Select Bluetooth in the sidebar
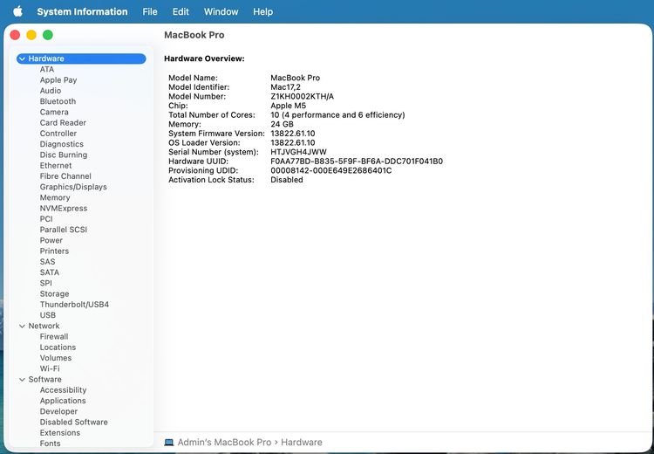 (x=58, y=101)
